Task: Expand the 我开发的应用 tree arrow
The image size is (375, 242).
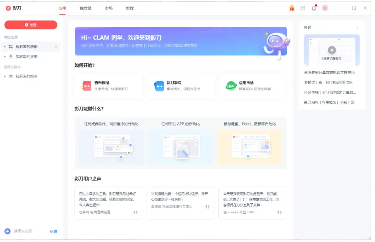Action: coord(5,46)
